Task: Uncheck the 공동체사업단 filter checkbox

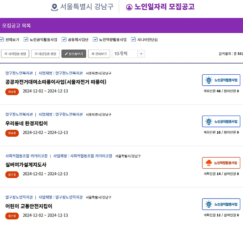Action: pos(64,40)
